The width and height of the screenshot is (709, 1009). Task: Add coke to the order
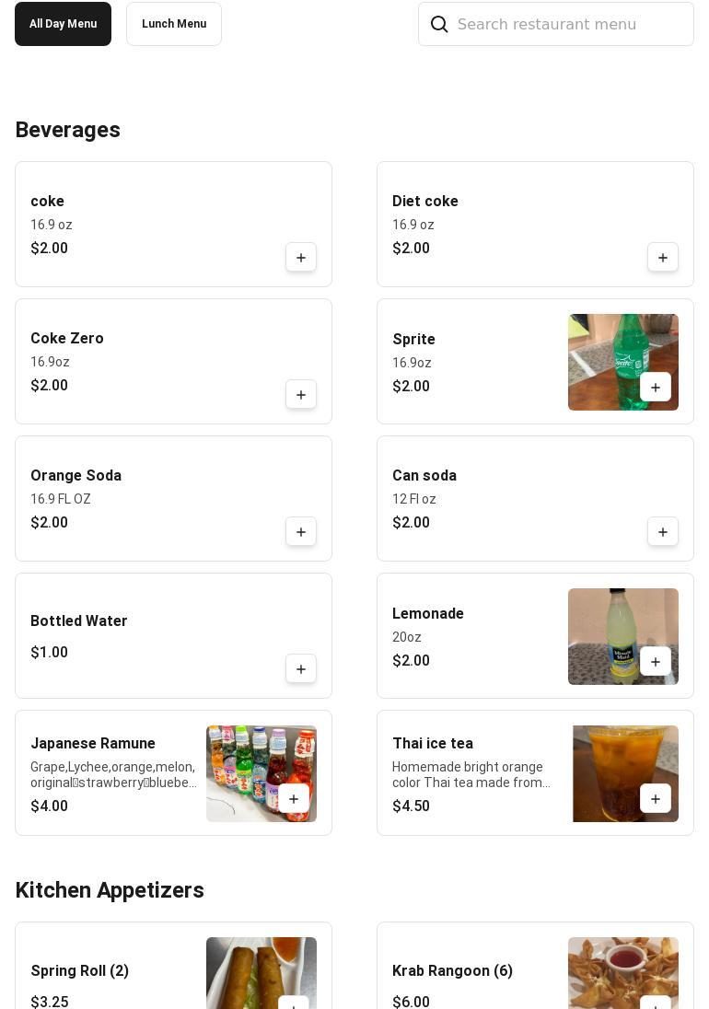pos(301,258)
